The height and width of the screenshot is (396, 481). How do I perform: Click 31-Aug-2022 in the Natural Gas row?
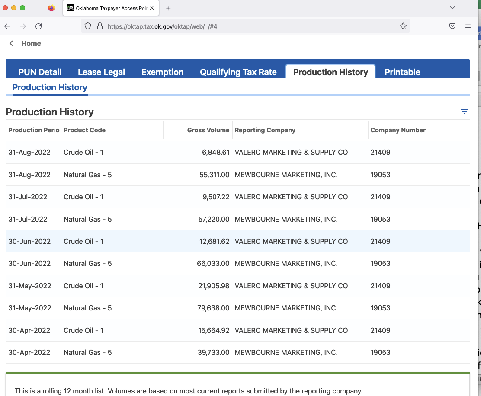[29, 175]
